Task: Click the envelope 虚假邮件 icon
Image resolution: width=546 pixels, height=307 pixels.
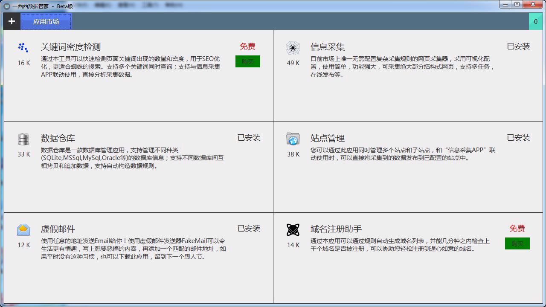Action: click(23, 230)
